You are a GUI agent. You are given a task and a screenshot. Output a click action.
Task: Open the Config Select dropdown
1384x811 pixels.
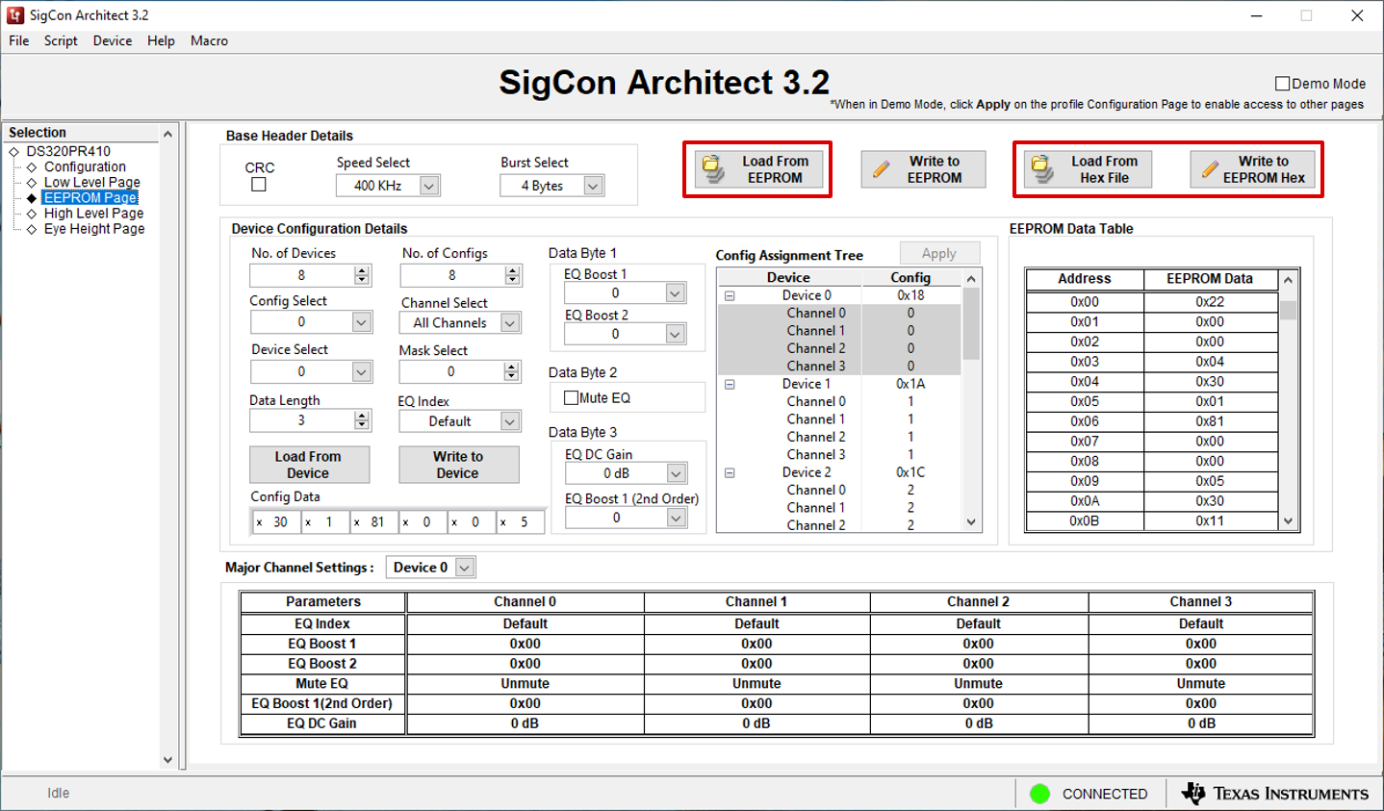tap(361, 322)
